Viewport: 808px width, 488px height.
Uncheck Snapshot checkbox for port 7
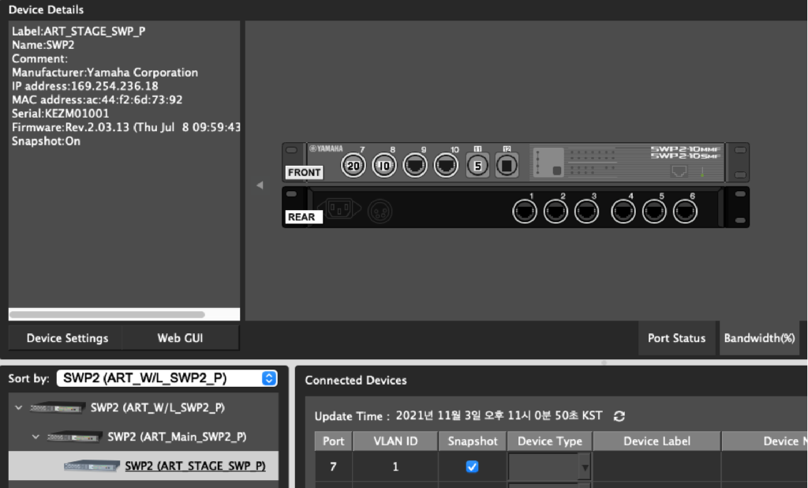472,467
